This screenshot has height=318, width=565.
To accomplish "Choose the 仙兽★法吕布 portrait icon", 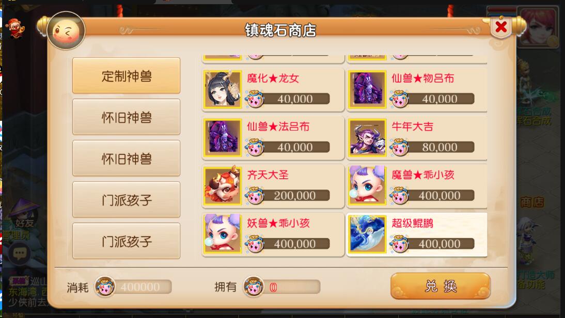I will click(x=222, y=137).
